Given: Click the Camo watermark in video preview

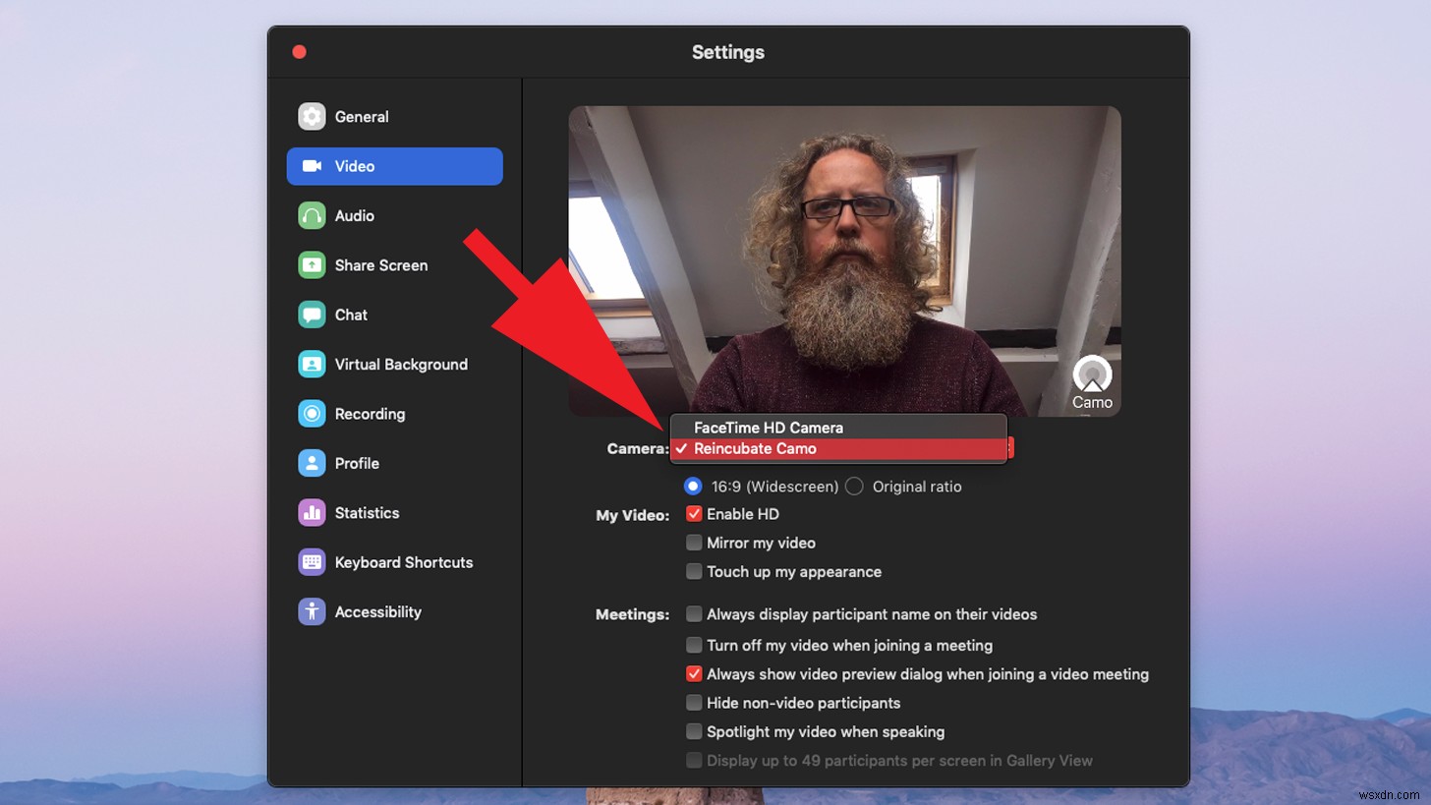Looking at the screenshot, I should [x=1091, y=378].
